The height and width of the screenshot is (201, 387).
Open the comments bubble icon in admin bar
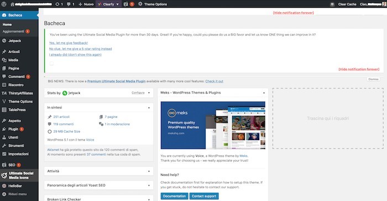point(69,4)
